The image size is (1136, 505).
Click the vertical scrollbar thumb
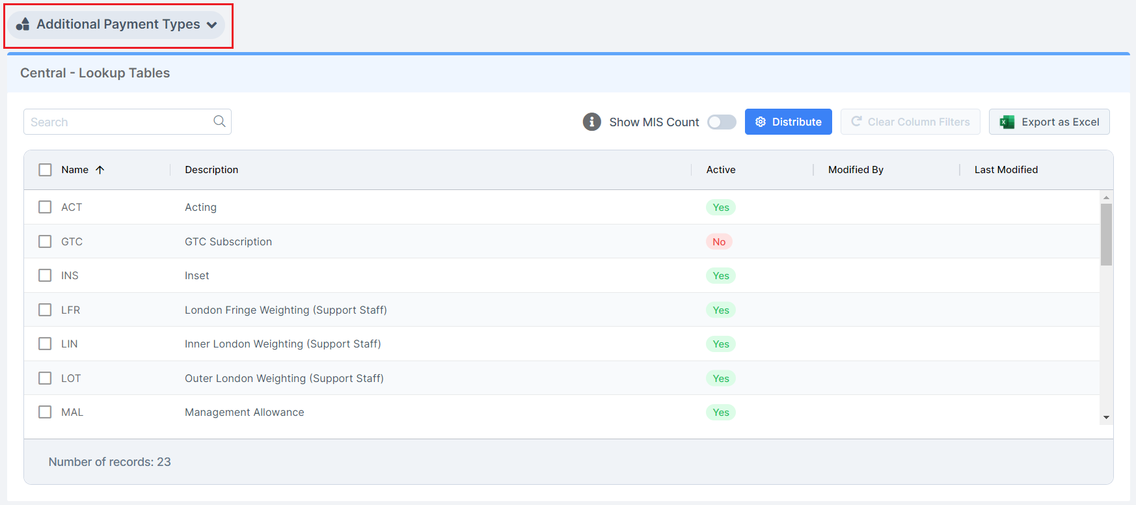1106,234
